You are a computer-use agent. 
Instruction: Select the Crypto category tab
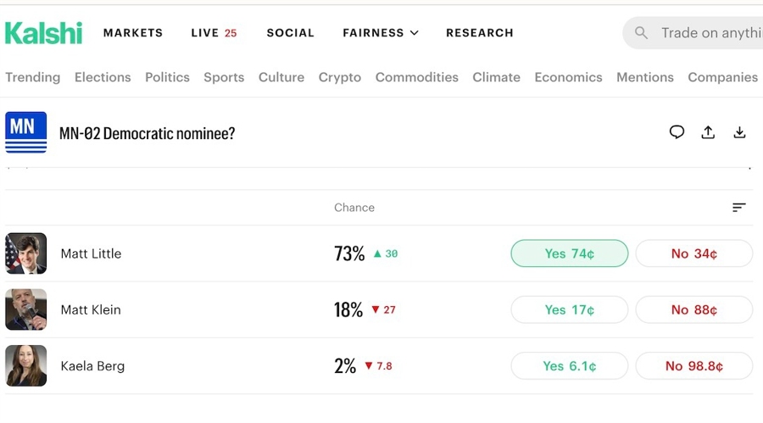pos(340,77)
